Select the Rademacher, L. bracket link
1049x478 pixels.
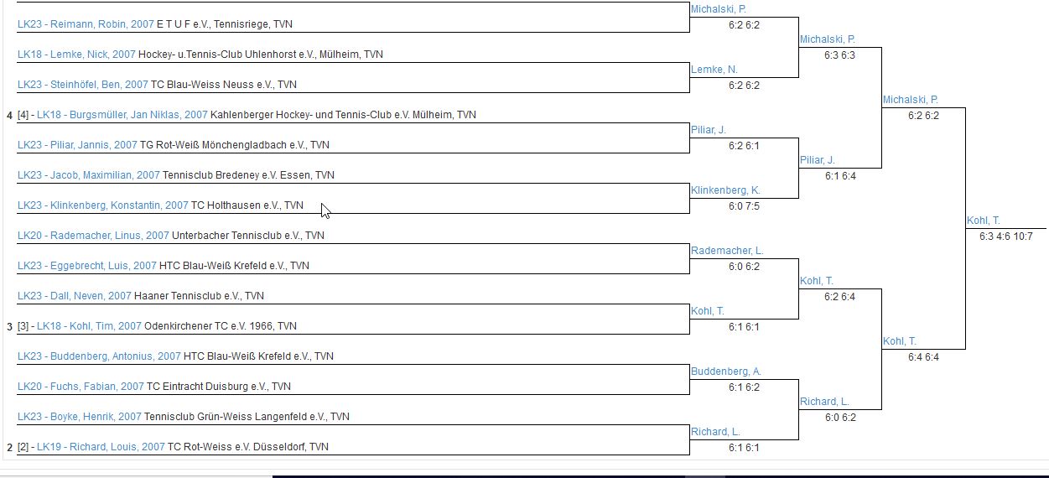[x=727, y=251]
